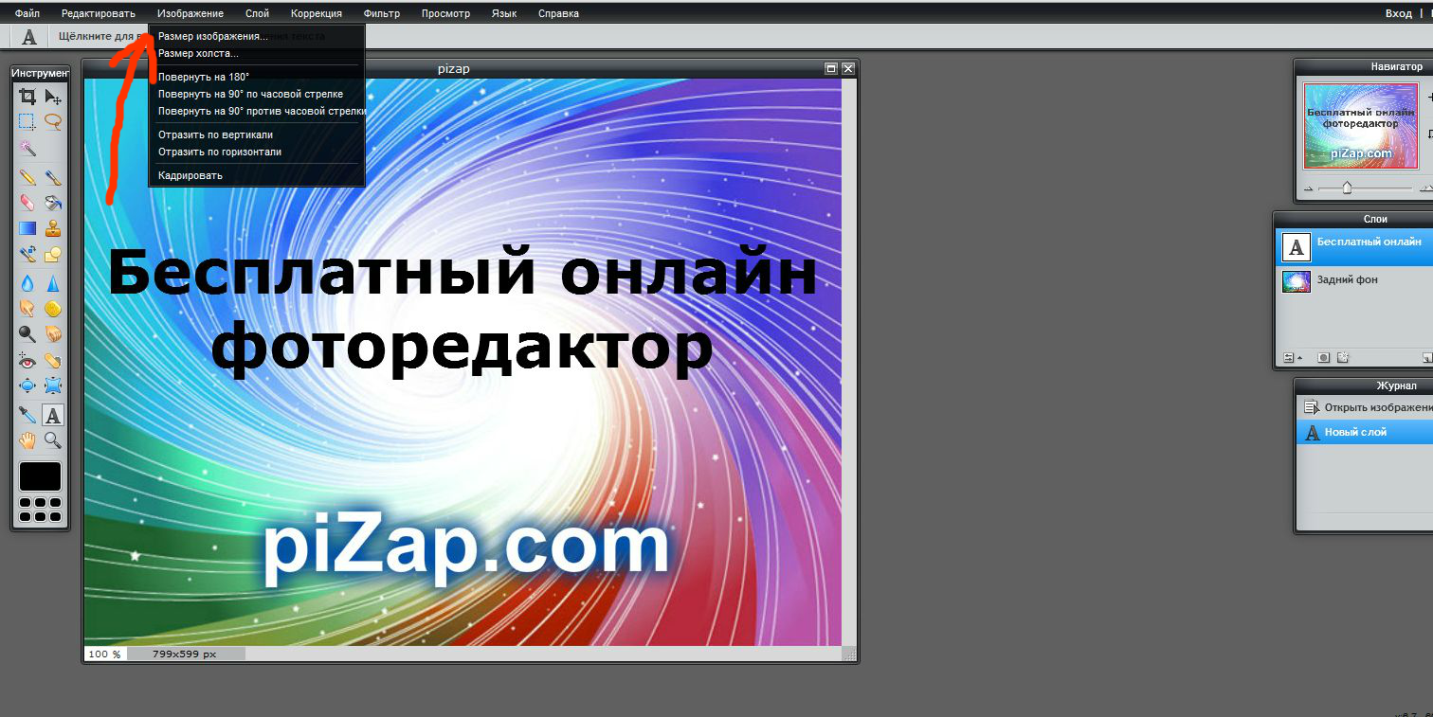Select the Crop tool
This screenshot has height=717, width=1433.
[x=27, y=97]
